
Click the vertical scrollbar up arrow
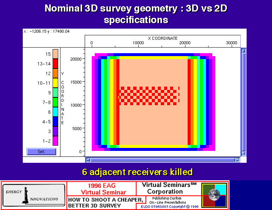[x=244, y=51]
